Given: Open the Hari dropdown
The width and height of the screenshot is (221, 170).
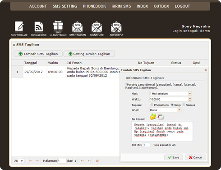Looking at the screenshot, I should pyautogui.click(x=190, y=93).
